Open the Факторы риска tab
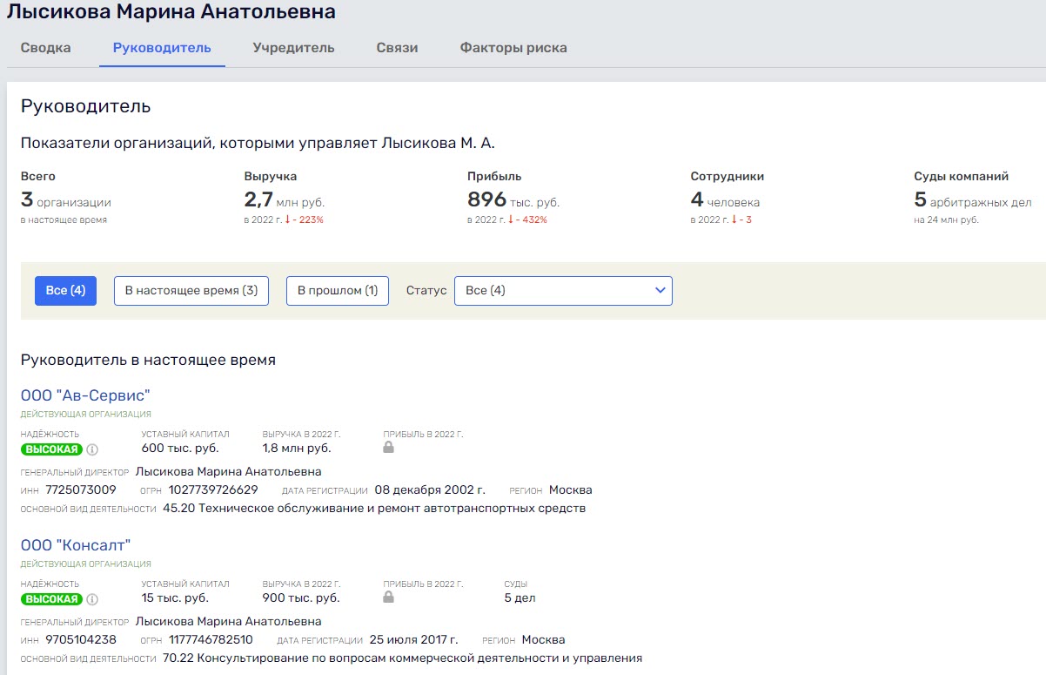1046x675 pixels. click(513, 48)
